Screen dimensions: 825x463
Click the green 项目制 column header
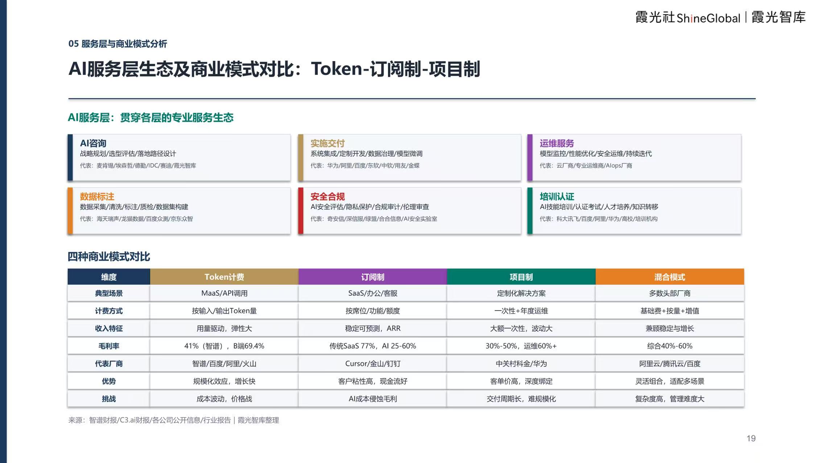pyautogui.click(x=521, y=277)
